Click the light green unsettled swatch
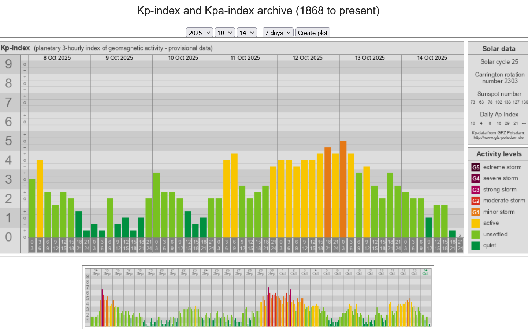The width and height of the screenshot is (528, 336). [x=475, y=234]
